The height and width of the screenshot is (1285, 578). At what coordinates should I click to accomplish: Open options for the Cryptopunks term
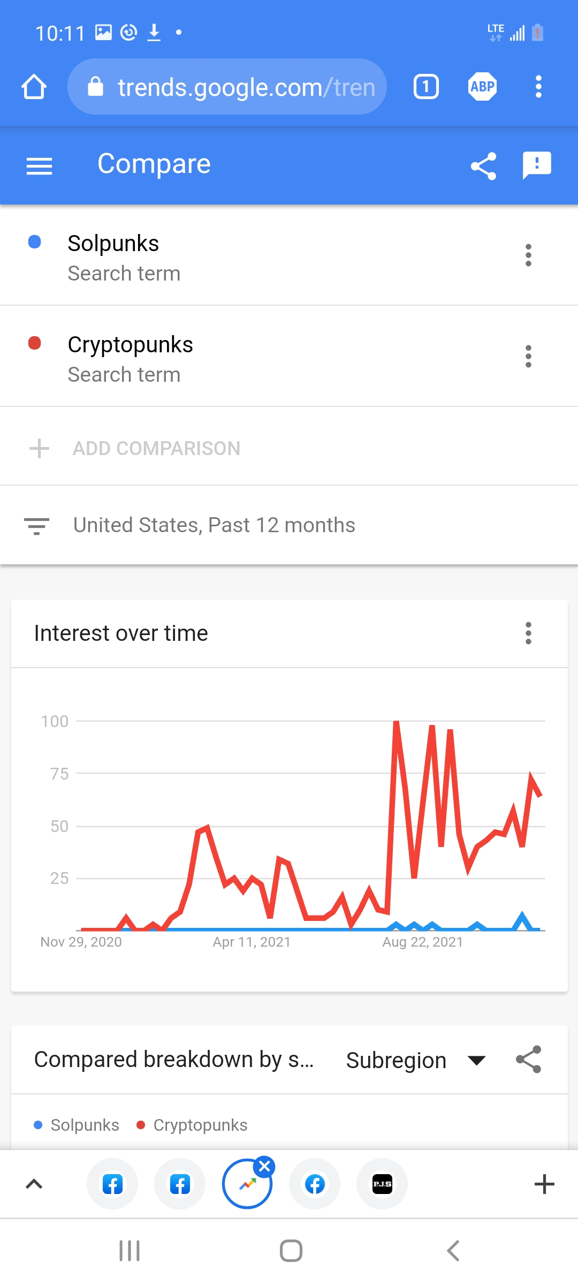(528, 357)
